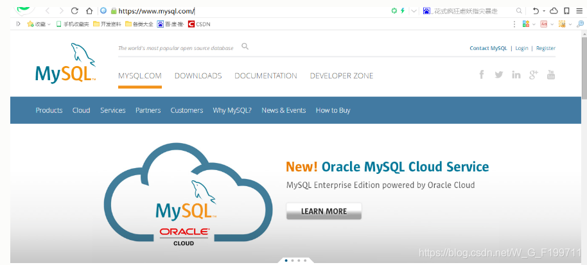
Task: Click the page vertical scrollbar thumb
Action: coord(584,68)
